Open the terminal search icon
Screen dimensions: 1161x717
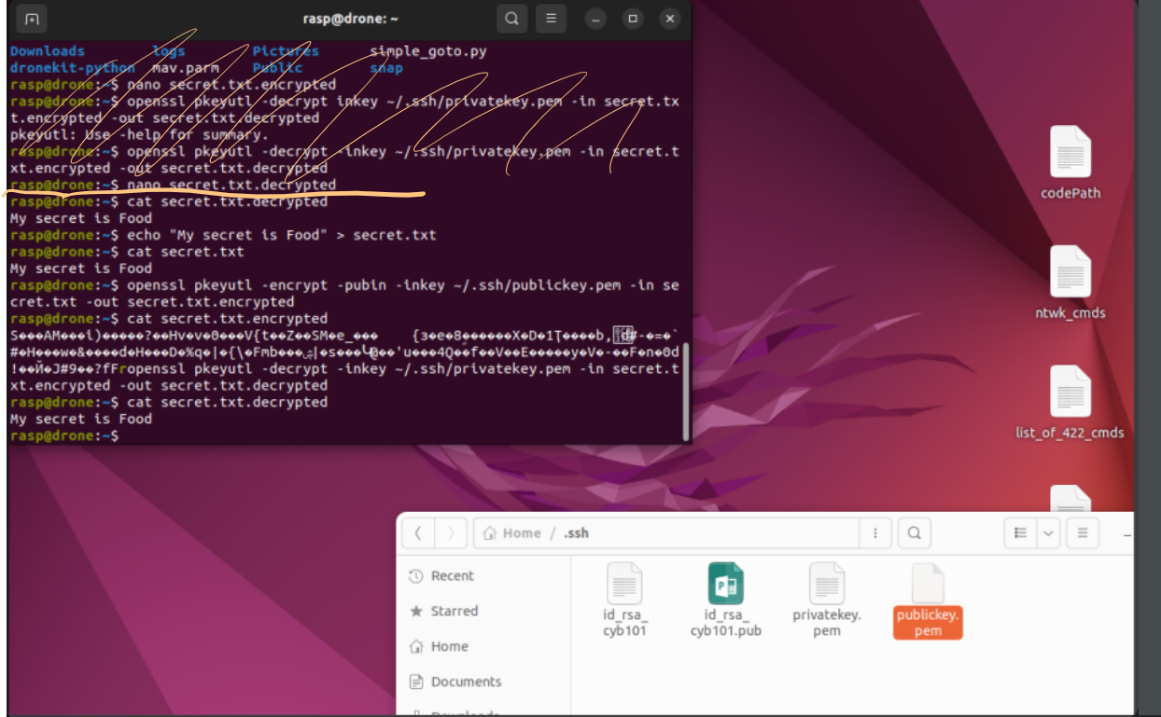(x=511, y=19)
